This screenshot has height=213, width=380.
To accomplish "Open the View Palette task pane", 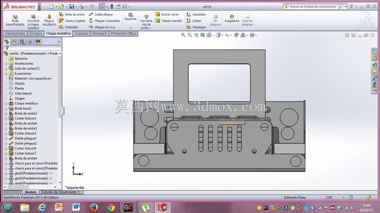I will pyautogui.click(x=374, y=78).
